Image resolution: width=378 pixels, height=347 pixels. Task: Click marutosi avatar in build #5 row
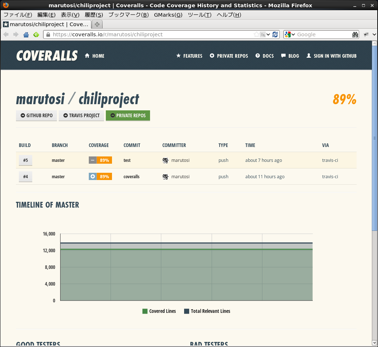click(165, 160)
